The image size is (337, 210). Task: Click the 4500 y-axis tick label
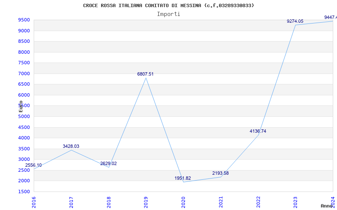[x=24, y=128]
